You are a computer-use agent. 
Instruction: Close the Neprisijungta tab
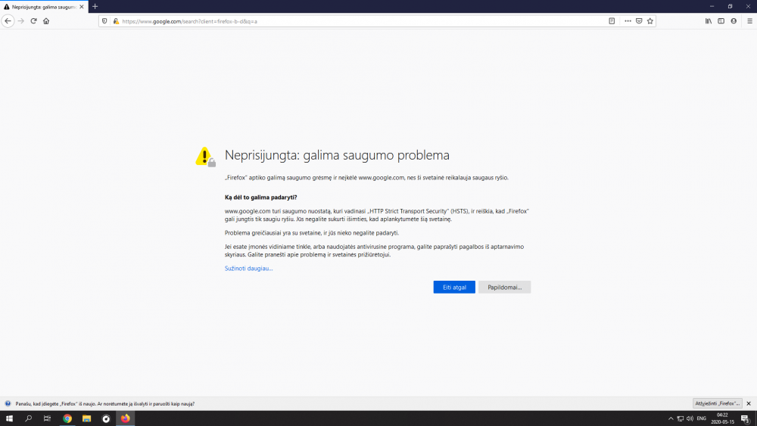point(82,7)
